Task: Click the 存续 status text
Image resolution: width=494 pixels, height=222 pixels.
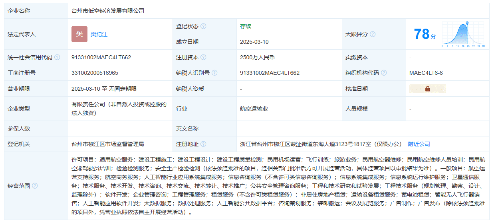Action: click(246, 26)
